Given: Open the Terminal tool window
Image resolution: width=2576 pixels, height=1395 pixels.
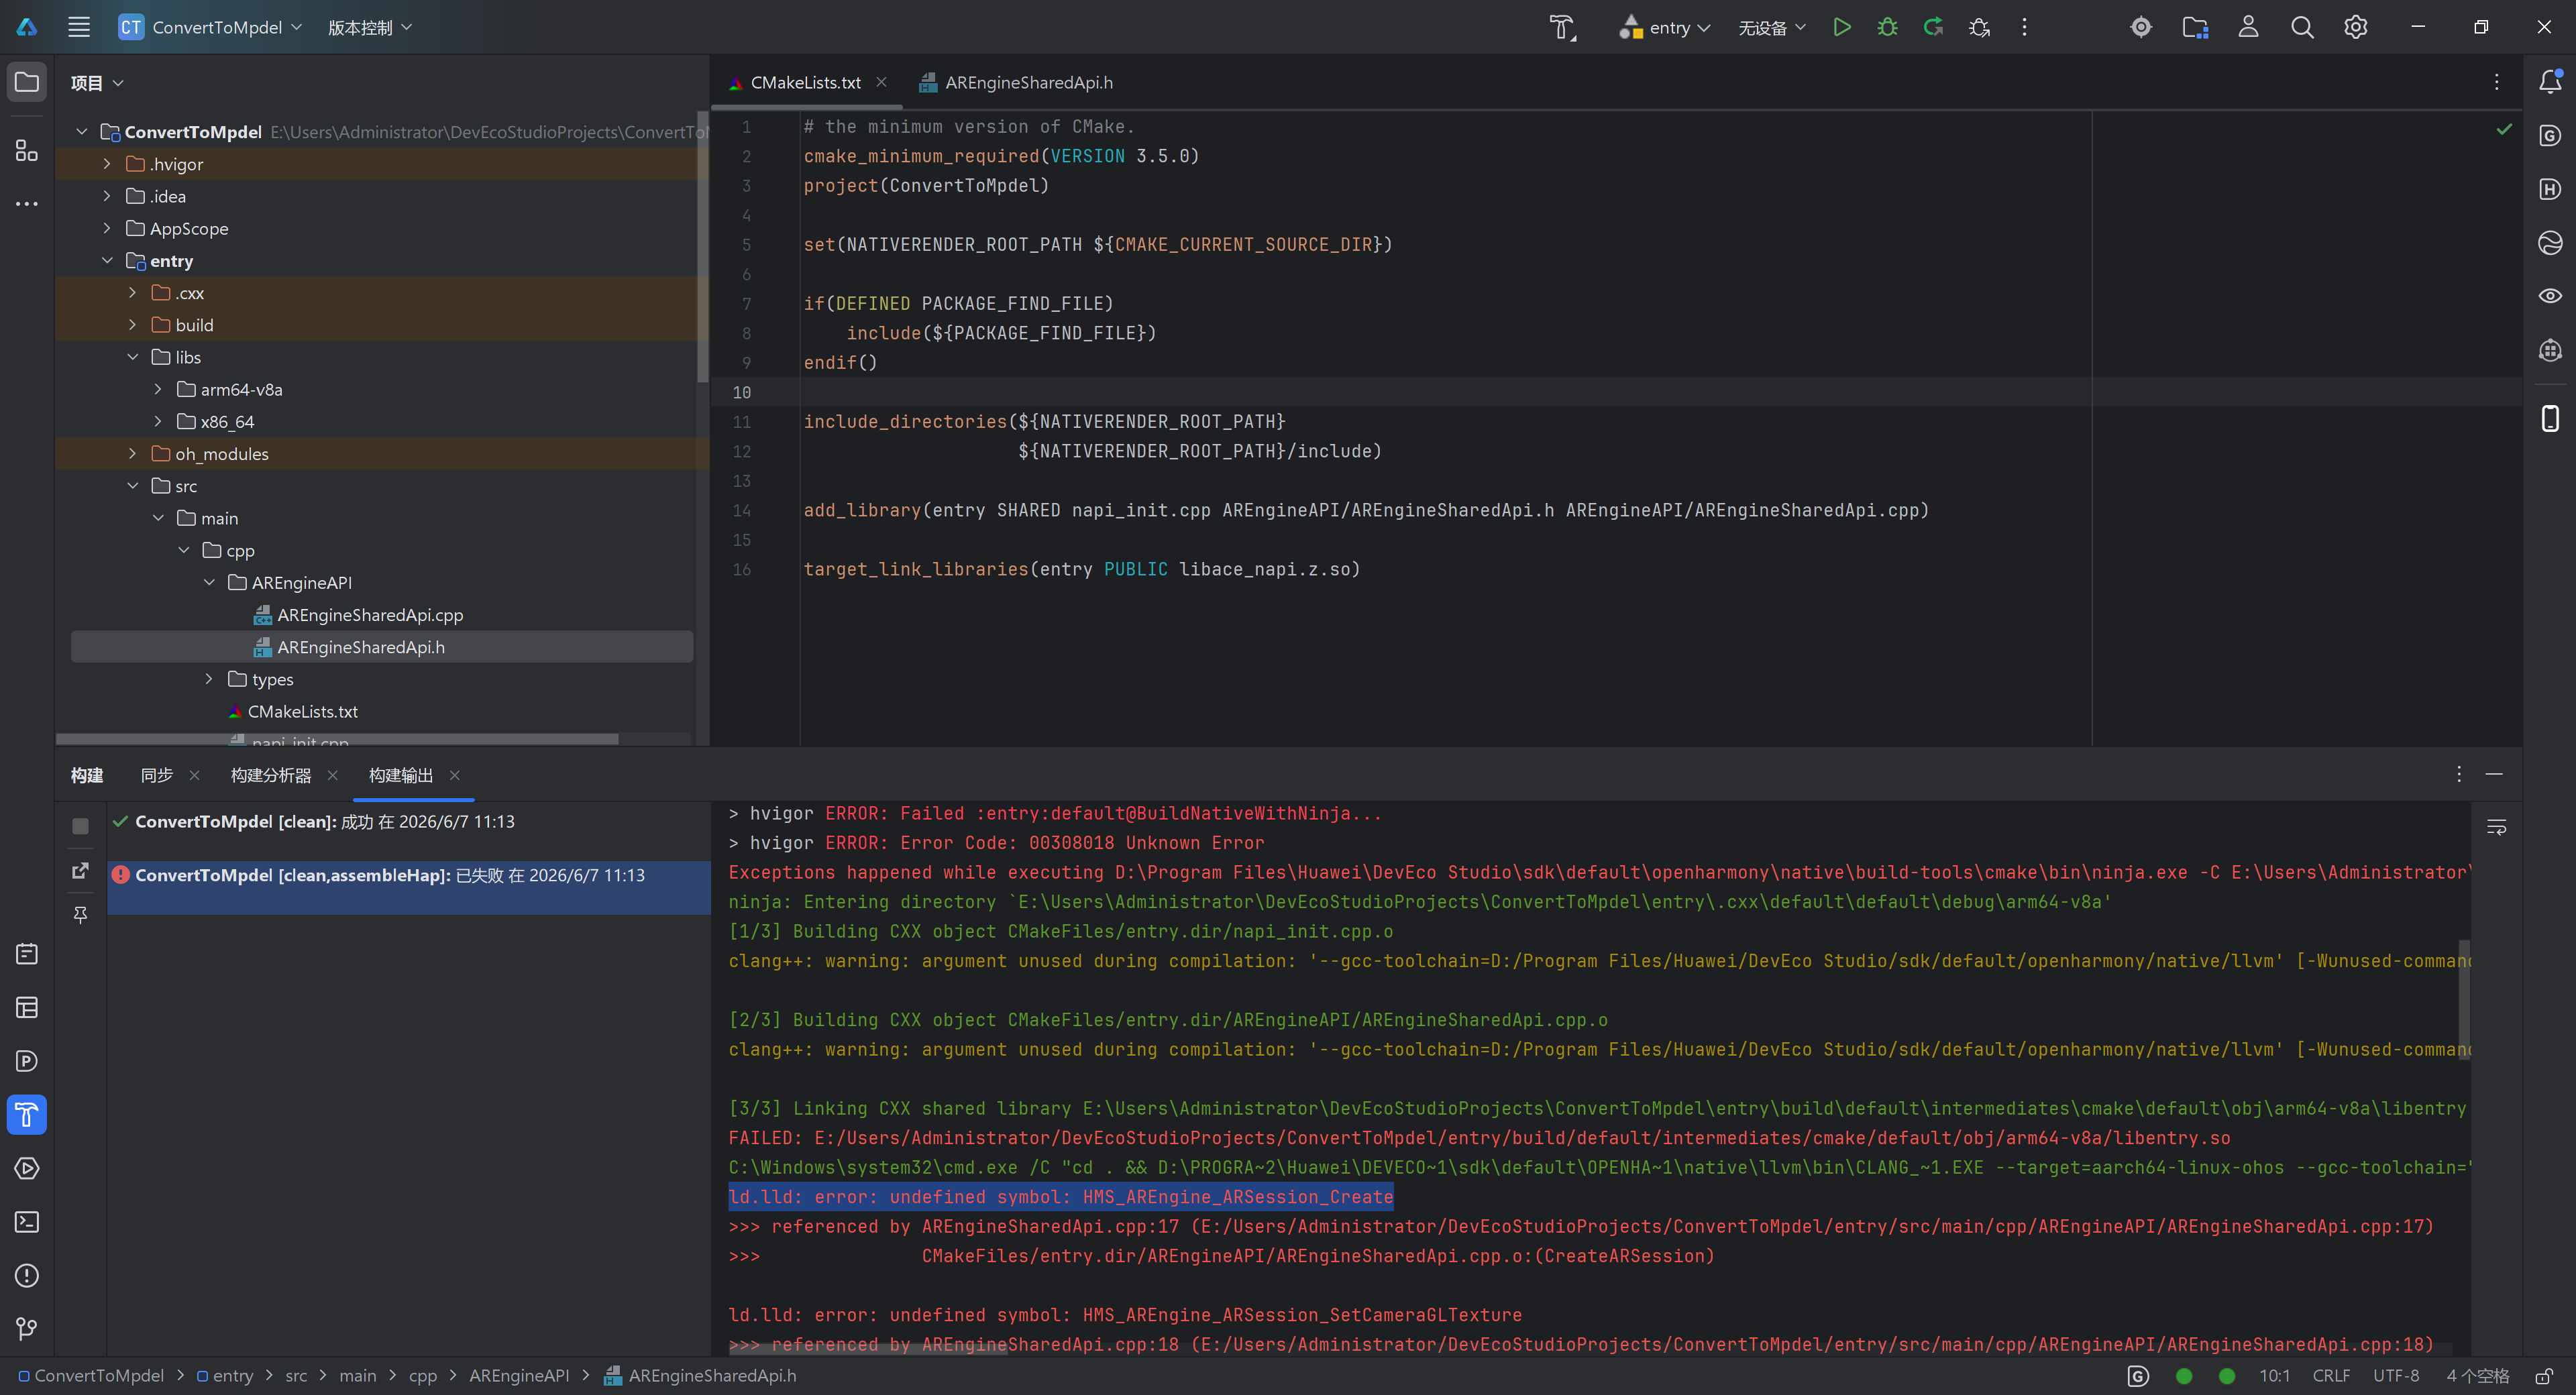Looking at the screenshot, I should click(27, 1222).
